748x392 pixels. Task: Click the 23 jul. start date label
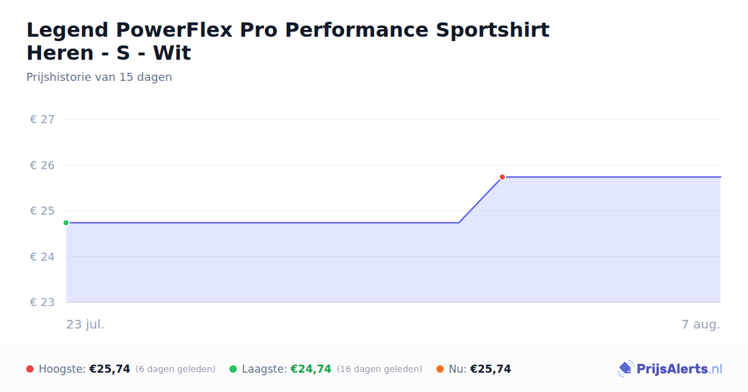point(85,324)
